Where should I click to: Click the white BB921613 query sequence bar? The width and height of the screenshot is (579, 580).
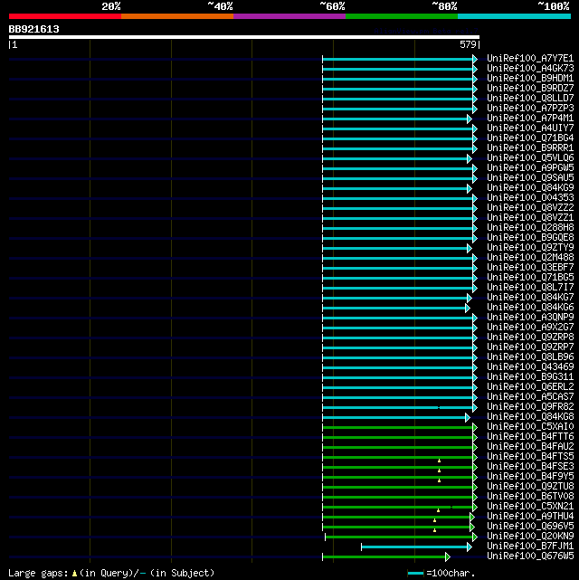[244, 37]
